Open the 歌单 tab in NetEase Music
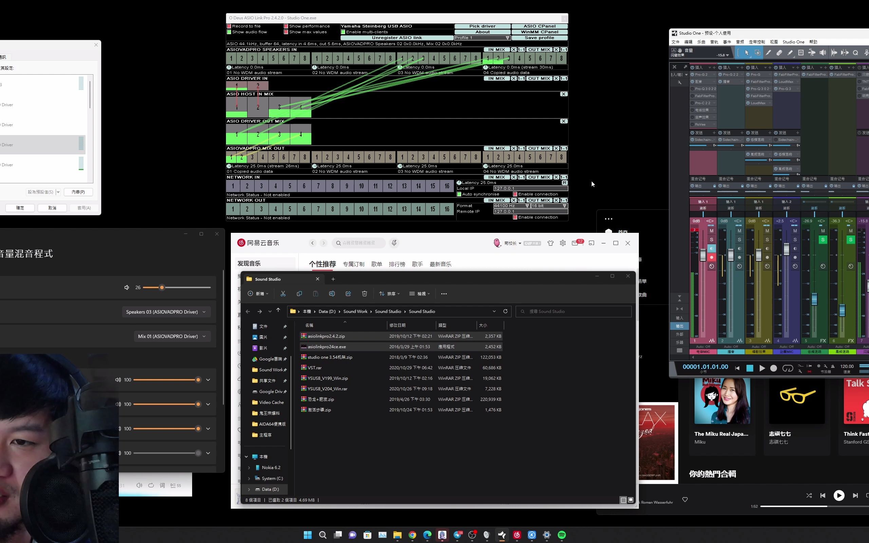Viewport: 869px width, 543px height. (x=376, y=264)
